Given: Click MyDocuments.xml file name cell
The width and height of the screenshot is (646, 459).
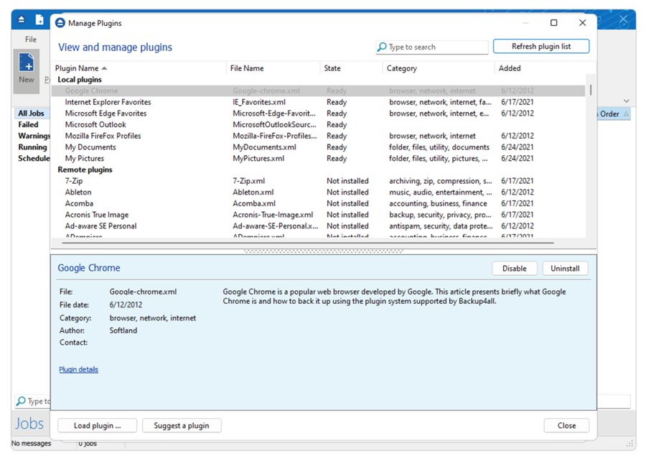Looking at the screenshot, I should (x=264, y=147).
